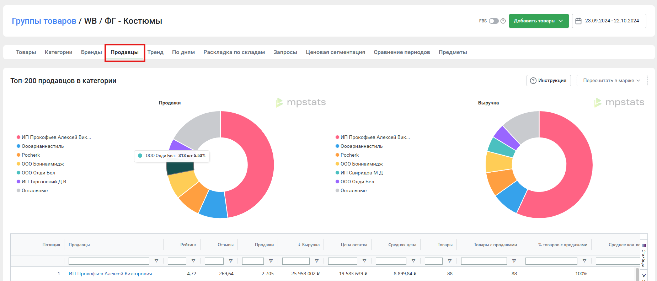Click the FBS help question mark icon
Viewport: 657px width, 281px height.
503,21
